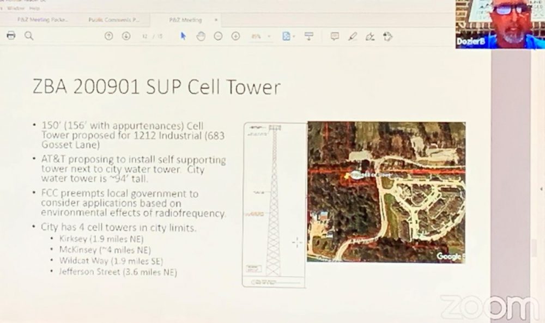
Task: Click the Google aerial map image
Action: pos(386,192)
